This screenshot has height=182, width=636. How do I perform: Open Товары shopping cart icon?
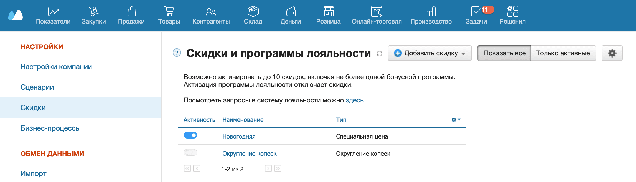169,11
